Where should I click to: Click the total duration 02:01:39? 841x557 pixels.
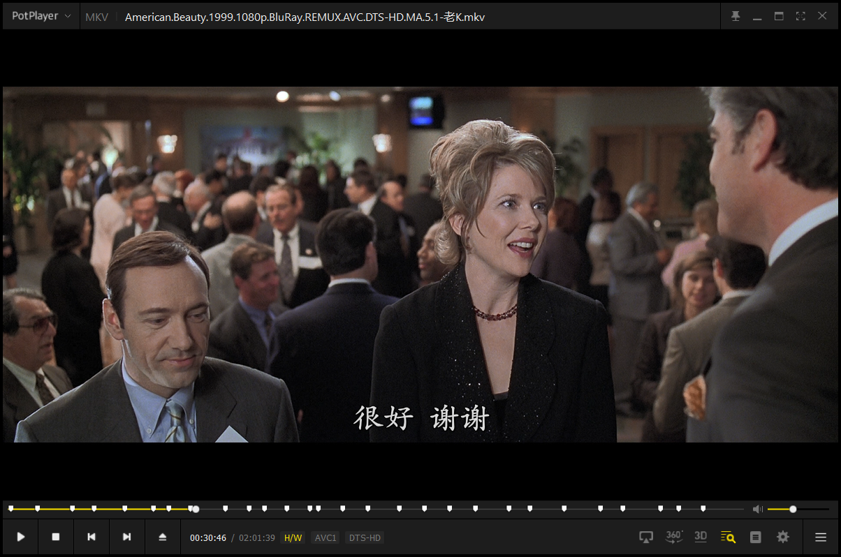(257, 537)
